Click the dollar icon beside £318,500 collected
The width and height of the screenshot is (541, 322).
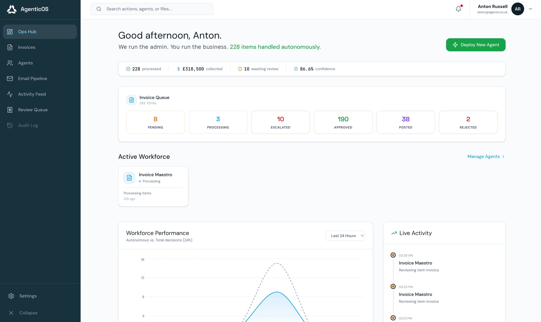[x=179, y=69]
